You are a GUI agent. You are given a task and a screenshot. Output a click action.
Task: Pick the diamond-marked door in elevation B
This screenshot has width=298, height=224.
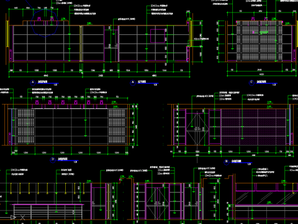pyautogui.click(x=197, y=129)
